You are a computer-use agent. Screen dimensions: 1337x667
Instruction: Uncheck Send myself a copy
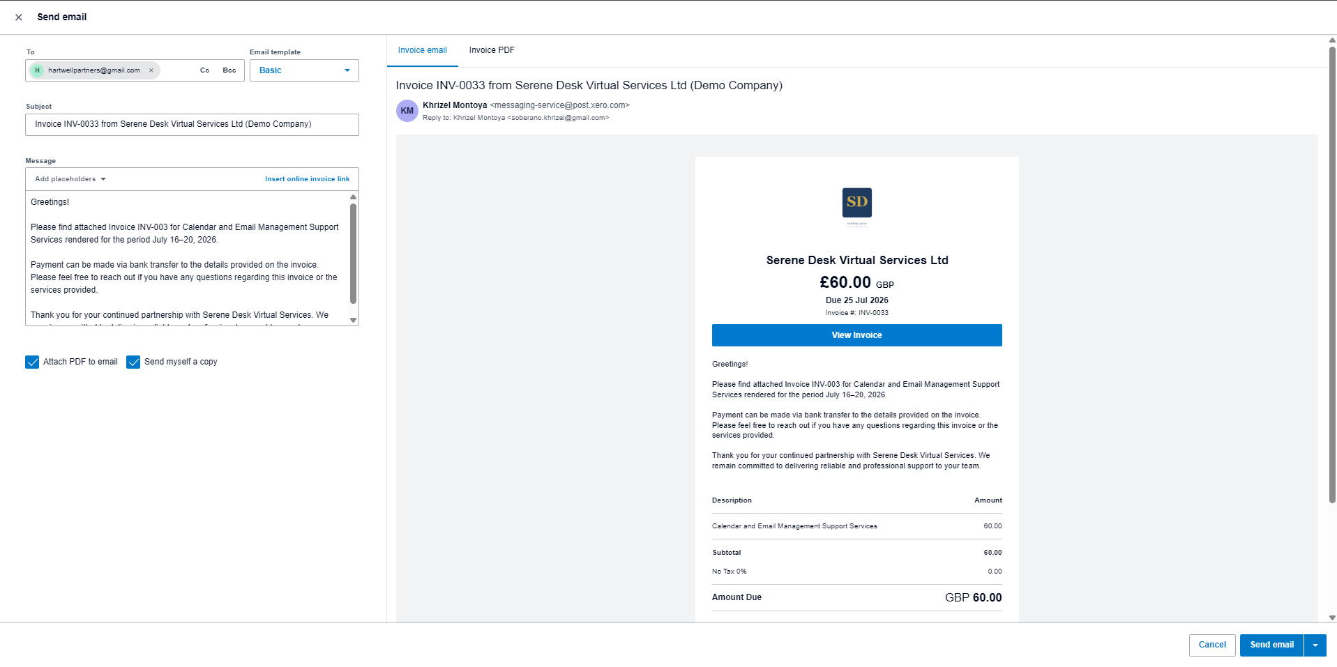click(133, 362)
